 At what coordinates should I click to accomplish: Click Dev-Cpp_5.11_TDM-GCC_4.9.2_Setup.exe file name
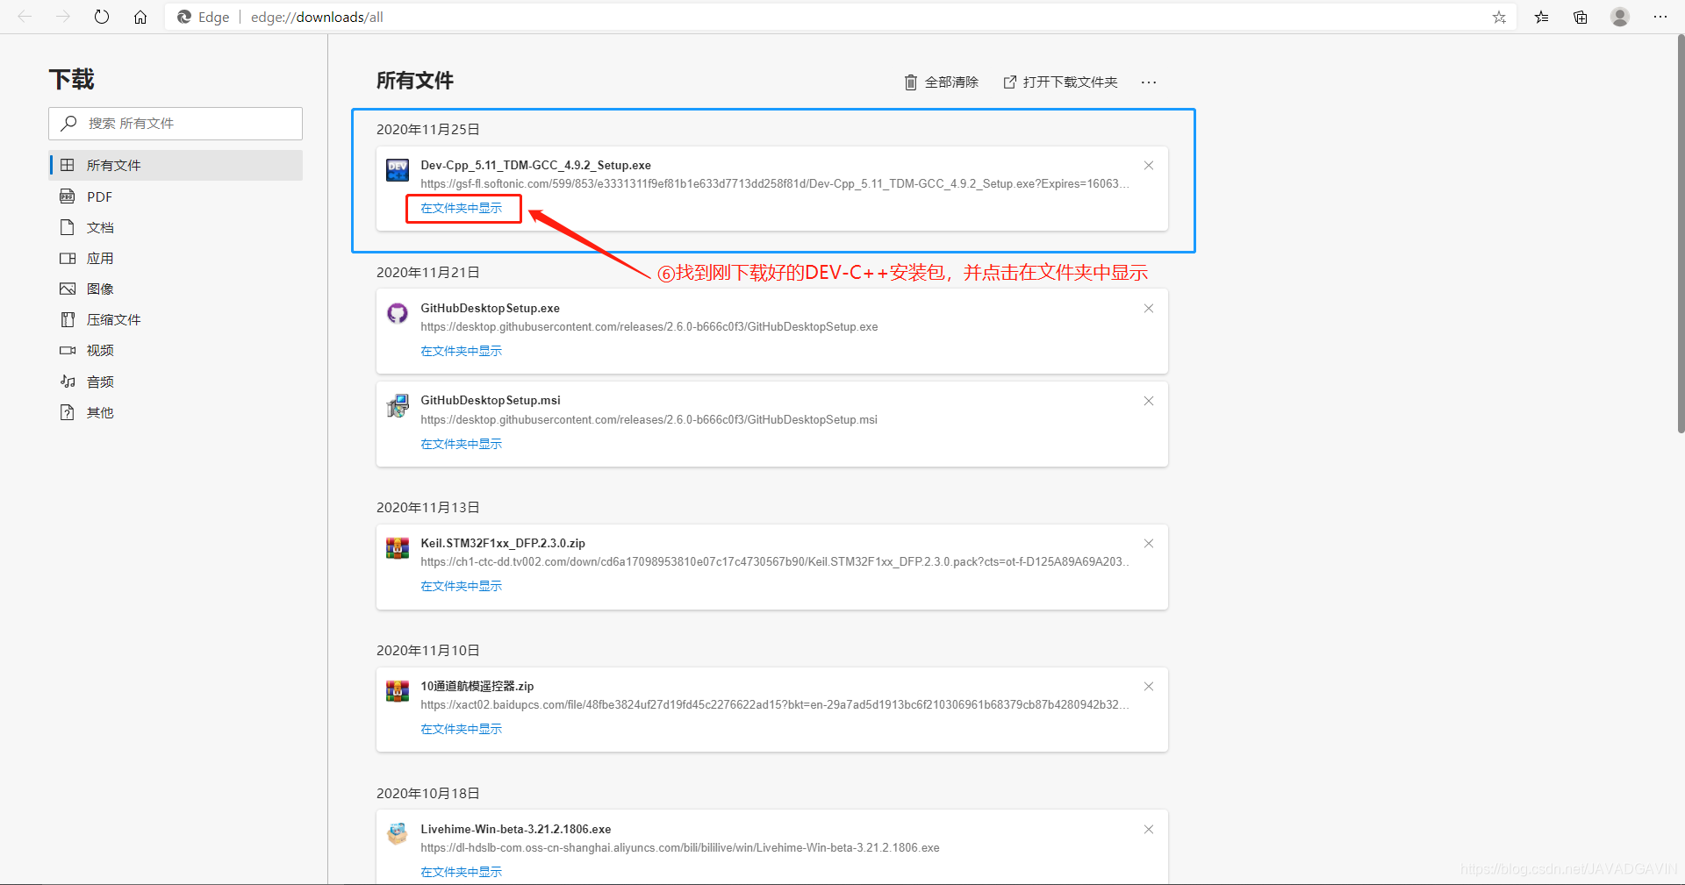click(535, 165)
